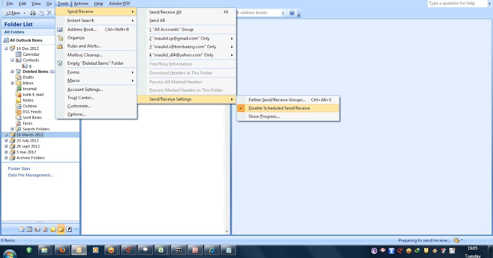Choose Send/Receive All
This screenshot has width=493, height=258.
pos(187,12)
